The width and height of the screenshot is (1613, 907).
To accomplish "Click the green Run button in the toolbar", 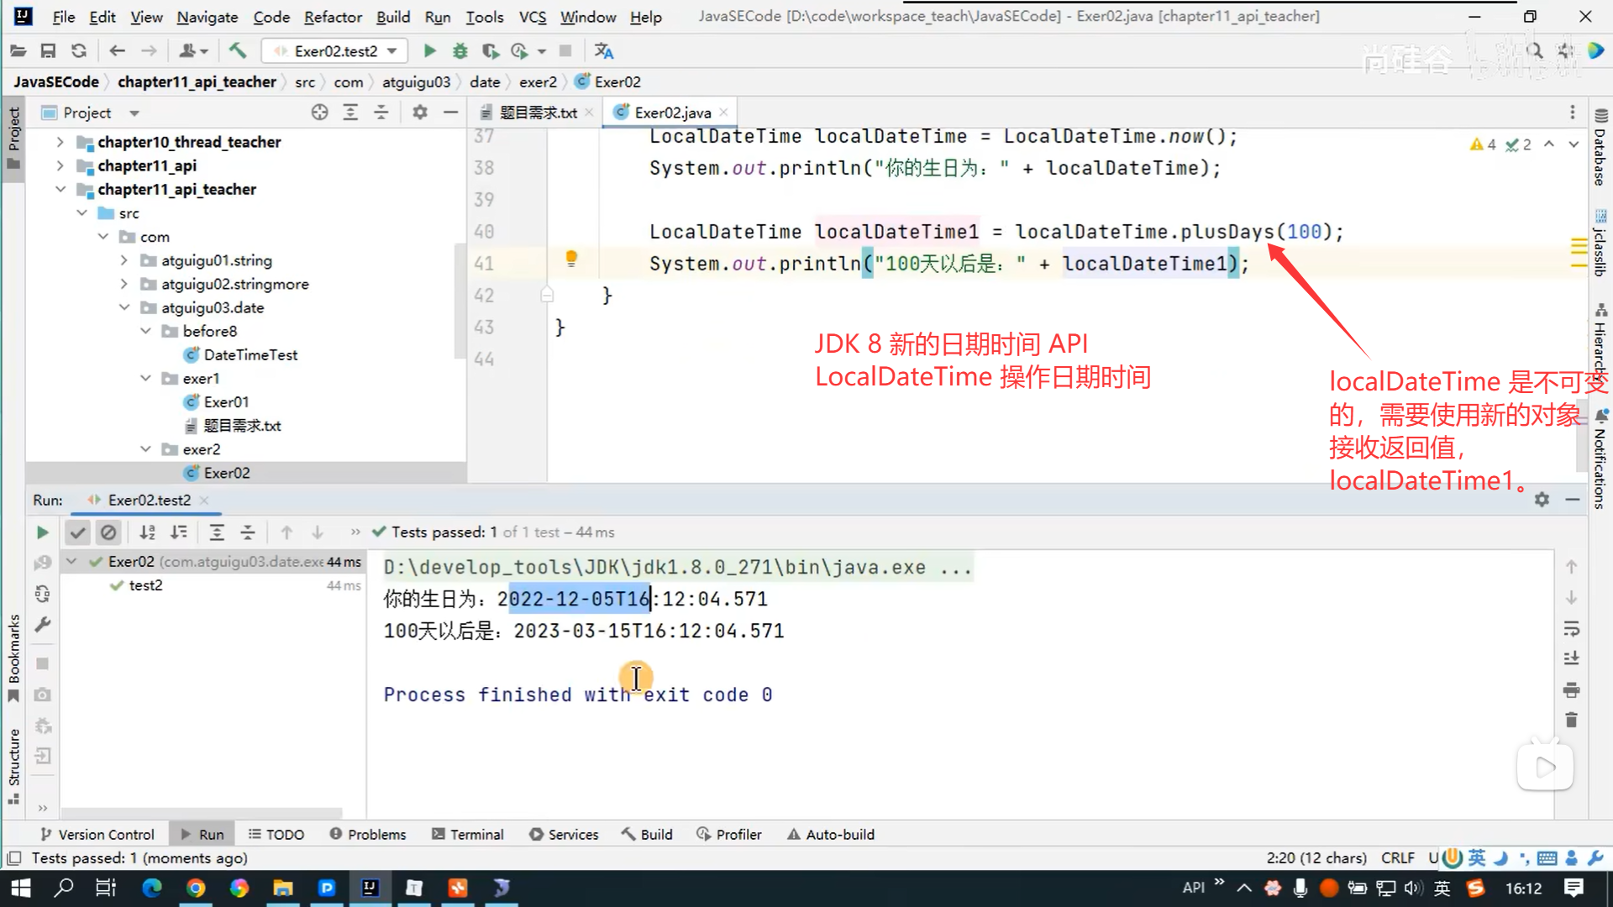I will point(429,51).
